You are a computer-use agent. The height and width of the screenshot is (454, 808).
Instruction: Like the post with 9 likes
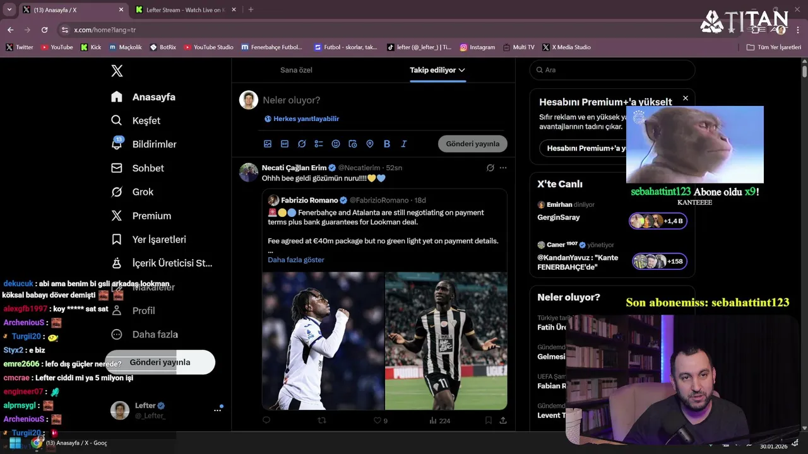381,421
